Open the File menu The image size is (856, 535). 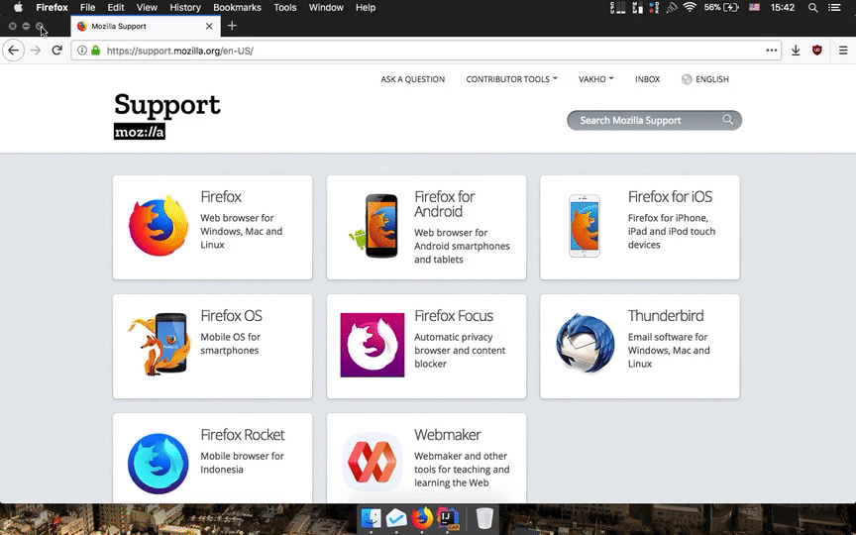pos(87,8)
